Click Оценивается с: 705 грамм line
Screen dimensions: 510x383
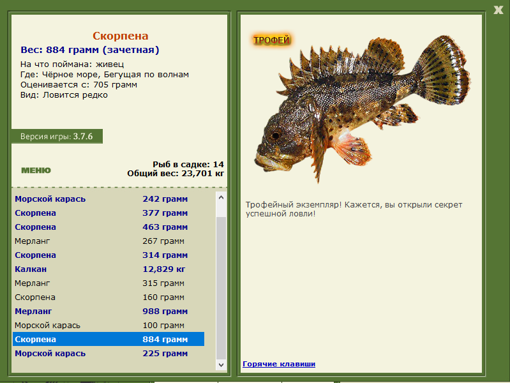[79, 85]
